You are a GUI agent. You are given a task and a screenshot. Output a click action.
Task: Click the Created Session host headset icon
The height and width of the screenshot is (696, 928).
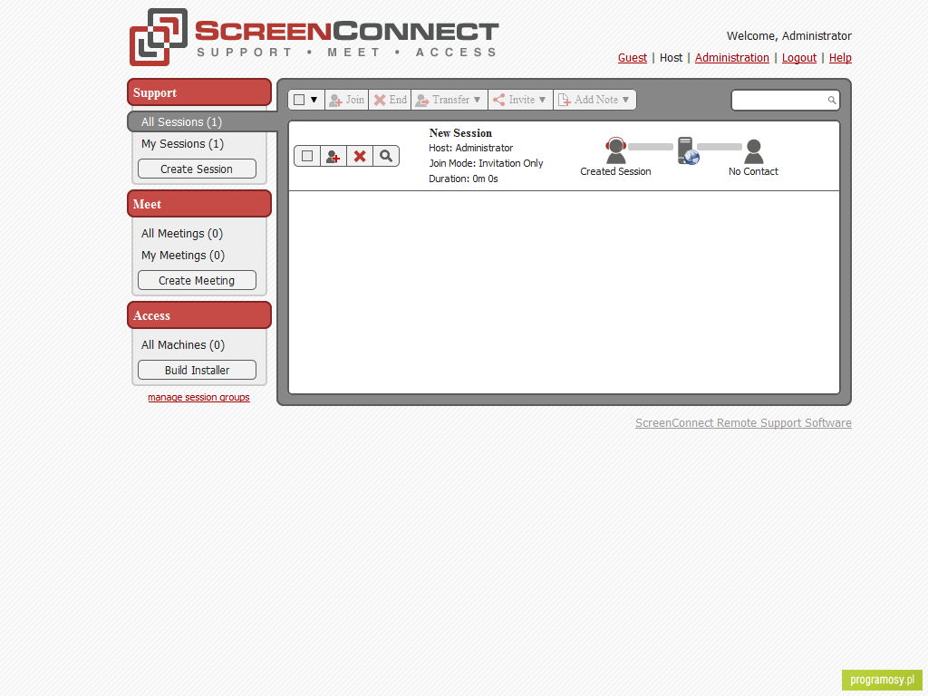(615, 150)
